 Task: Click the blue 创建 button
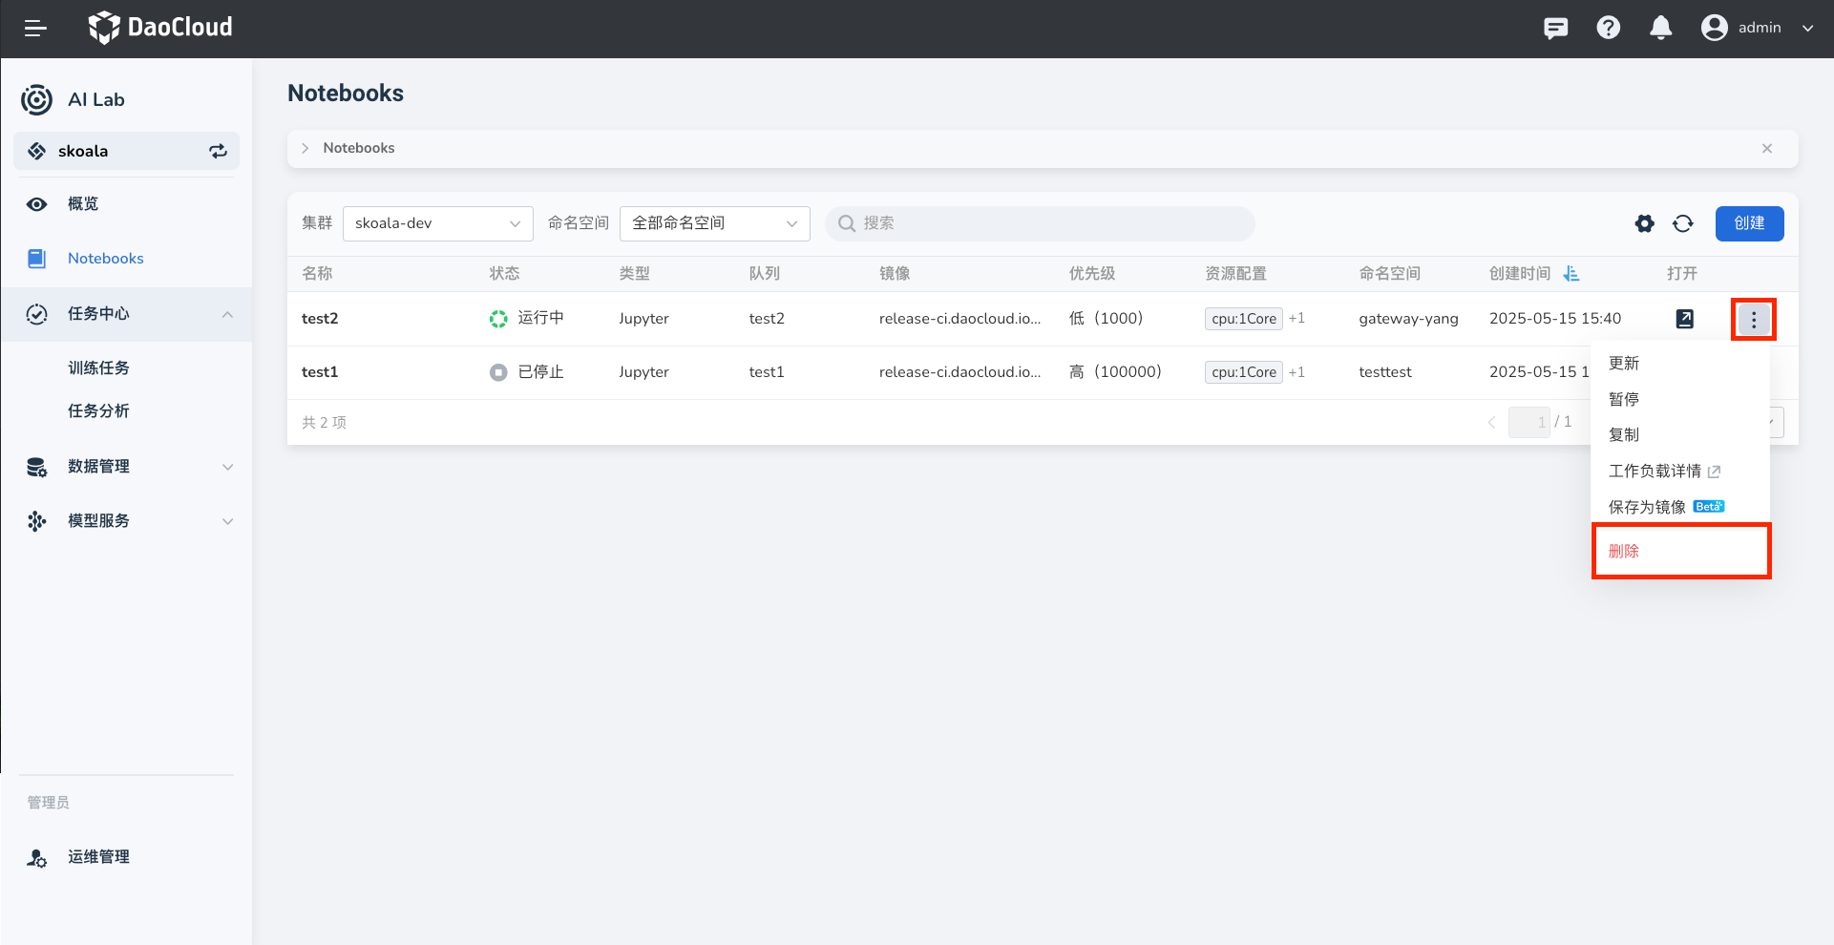(x=1748, y=223)
